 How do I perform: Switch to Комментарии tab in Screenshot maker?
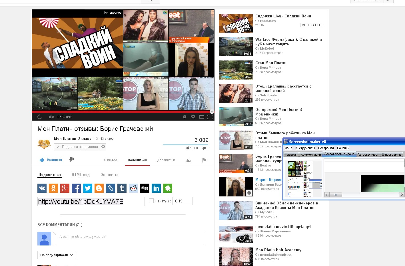(x=311, y=155)
